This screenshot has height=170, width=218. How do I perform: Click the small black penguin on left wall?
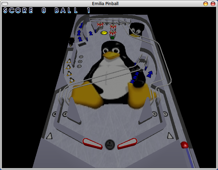click(71, 41)
